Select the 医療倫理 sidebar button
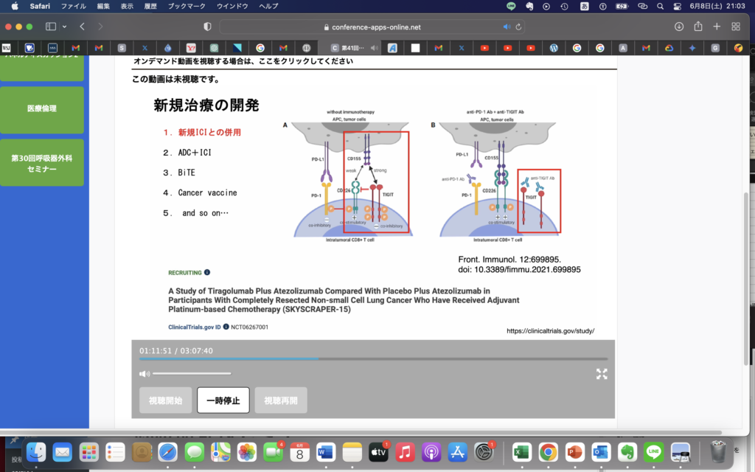 point(42,108)
